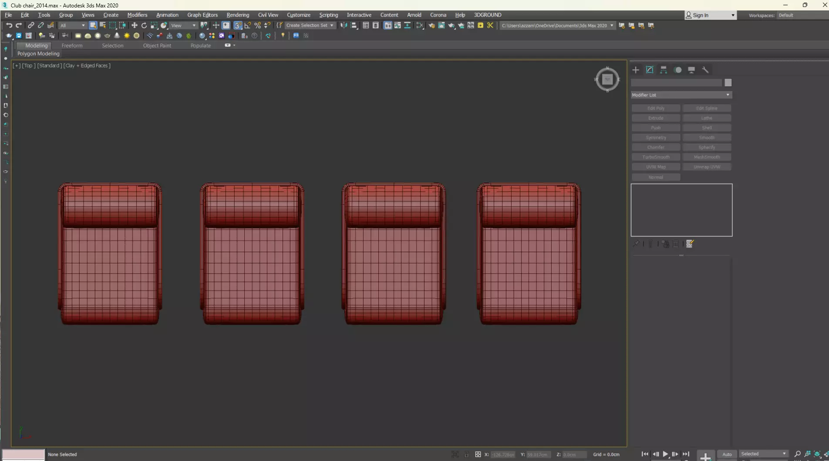The width and height of the screenshot is (829, 461).
Task: Toggle the Modify panel tab
Action: (650, 70)
